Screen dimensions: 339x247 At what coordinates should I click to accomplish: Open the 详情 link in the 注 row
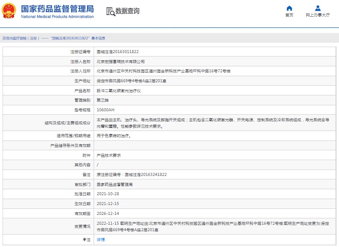[x=101, y=240]
